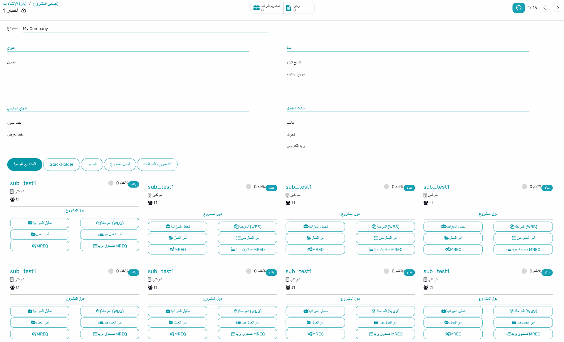564x342 pixels.
Task: Click the 1/16 pager counter
Action: pyautogui.click(x=532, y=8)
